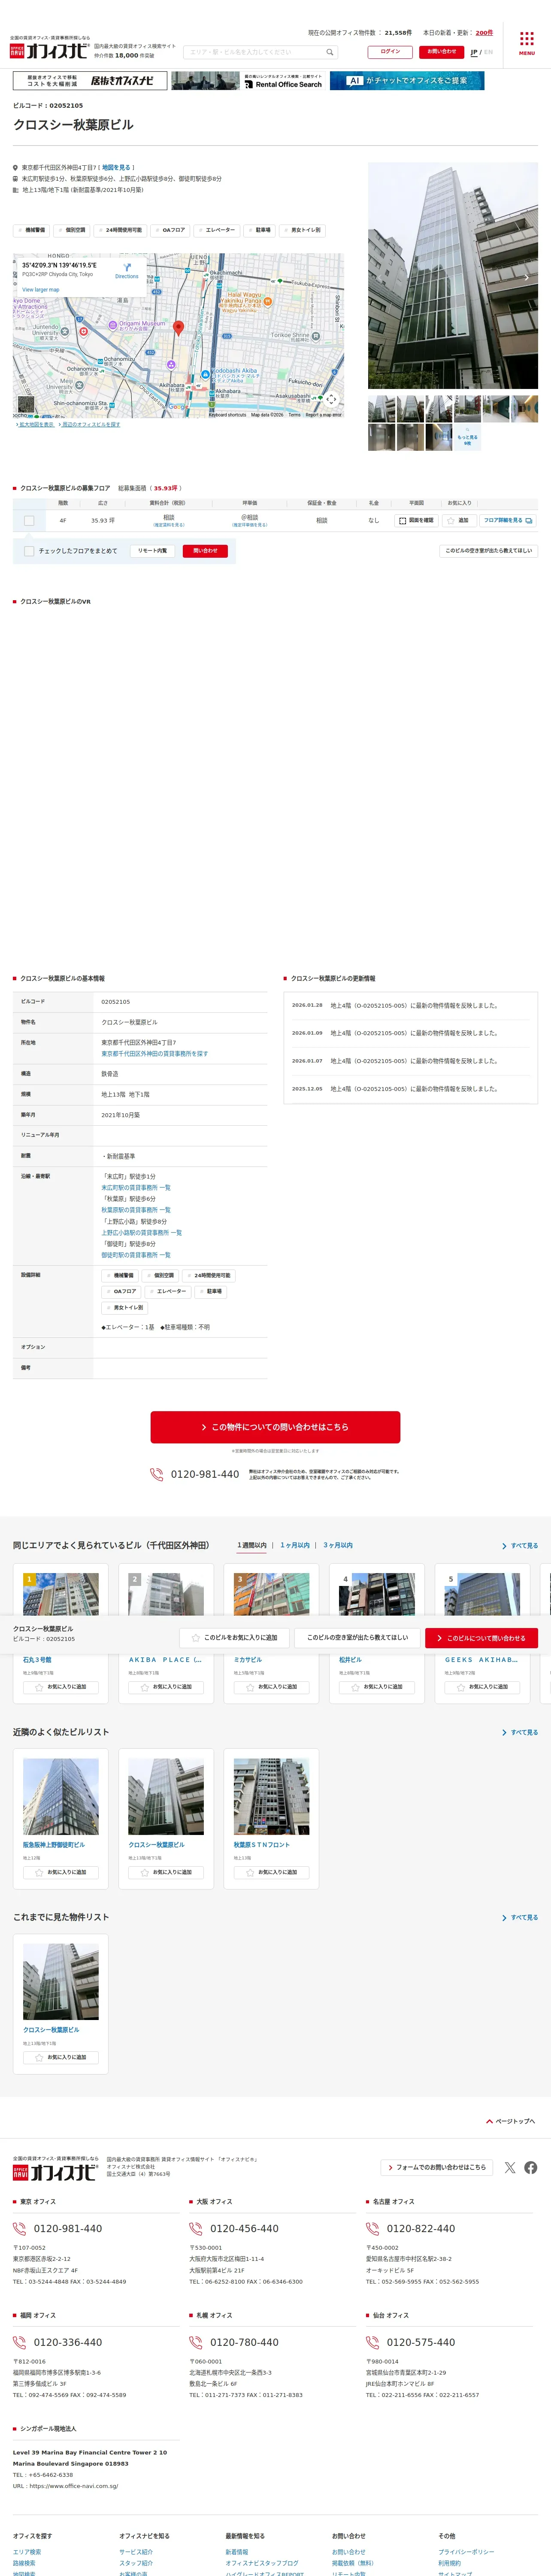Screen dimensions: 551x2576
Task: Click the ログイン button
Action: 390,51
